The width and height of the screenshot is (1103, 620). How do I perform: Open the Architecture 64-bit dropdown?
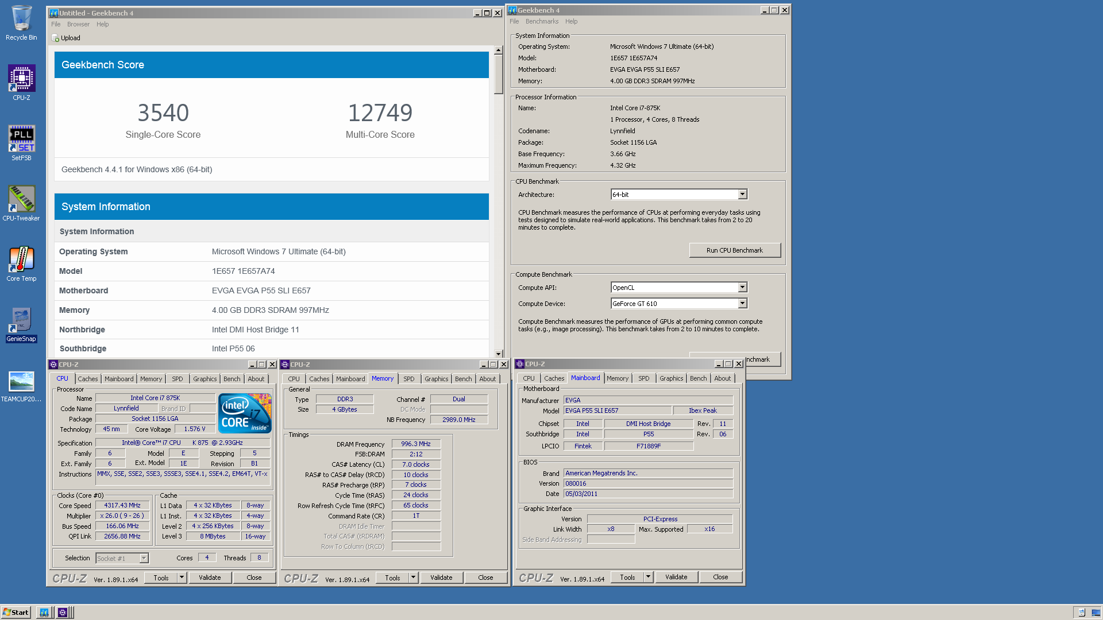pos(742,195)
